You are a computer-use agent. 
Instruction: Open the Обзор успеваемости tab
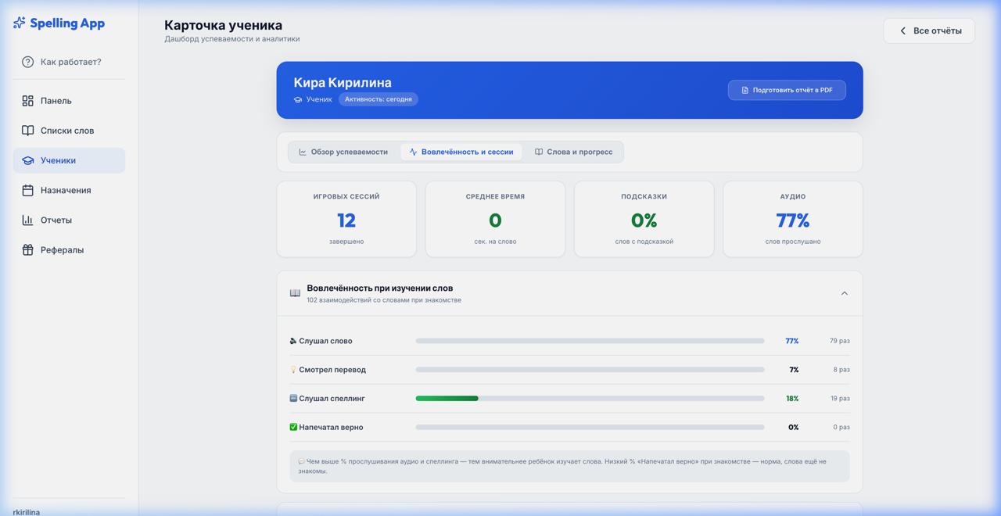pos(343,152)
